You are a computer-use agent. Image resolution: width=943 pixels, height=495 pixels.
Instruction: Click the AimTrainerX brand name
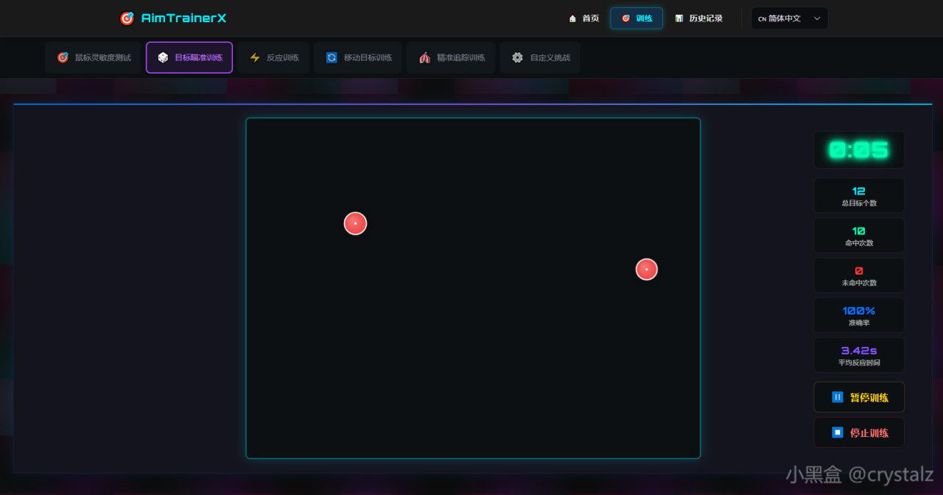point(183,18)
